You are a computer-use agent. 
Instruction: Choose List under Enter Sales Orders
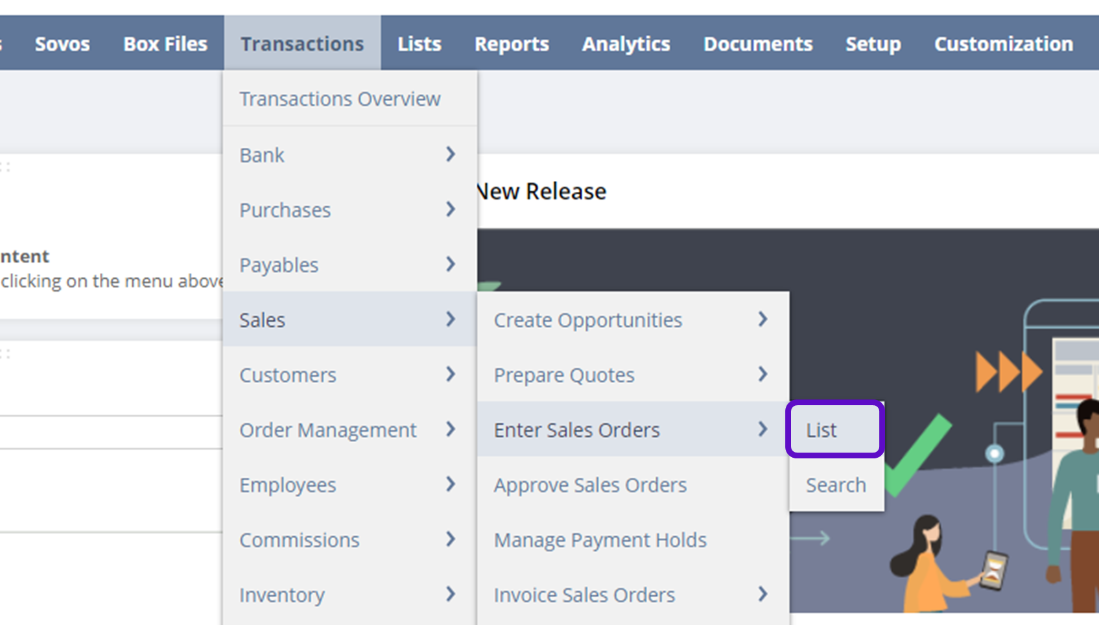coord(821,430)
